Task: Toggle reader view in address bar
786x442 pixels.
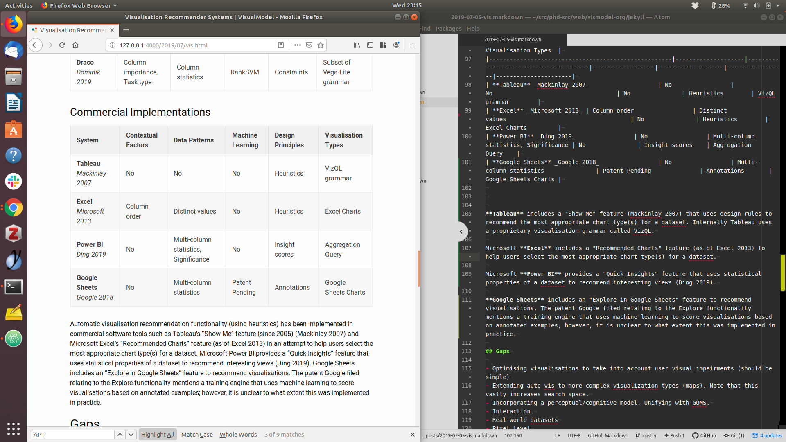Action: [281, 45]
